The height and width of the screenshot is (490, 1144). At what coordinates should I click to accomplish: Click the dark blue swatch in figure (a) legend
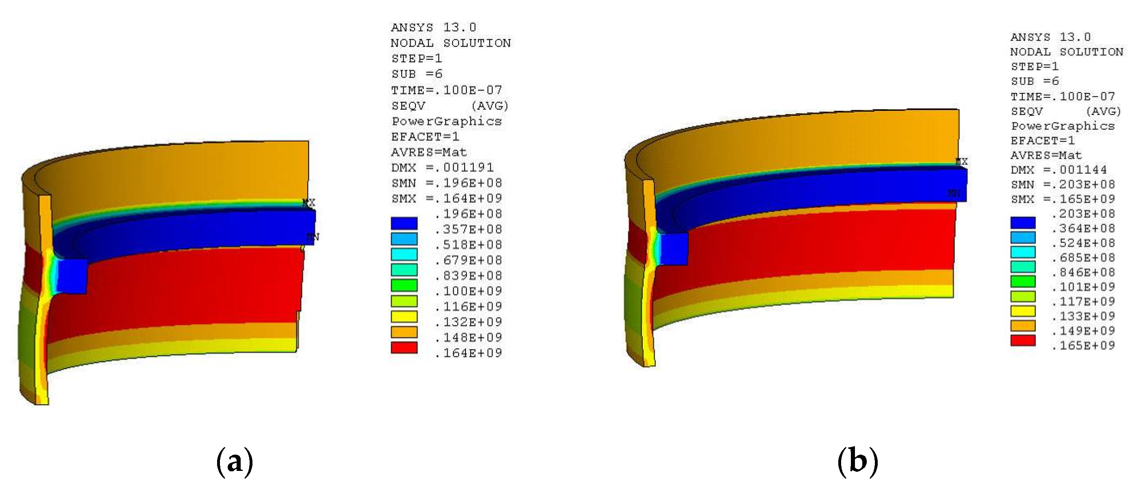point(404,223)
